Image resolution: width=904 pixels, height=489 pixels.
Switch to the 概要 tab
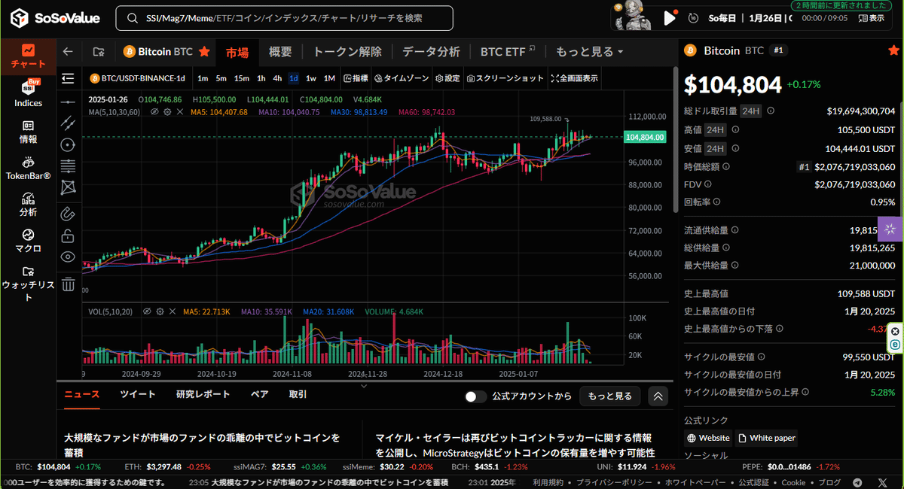280,52
